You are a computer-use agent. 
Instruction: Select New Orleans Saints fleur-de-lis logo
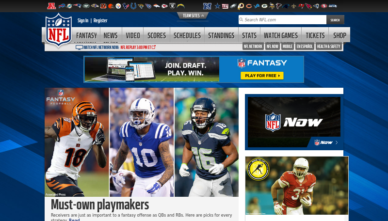coord(294,6)
